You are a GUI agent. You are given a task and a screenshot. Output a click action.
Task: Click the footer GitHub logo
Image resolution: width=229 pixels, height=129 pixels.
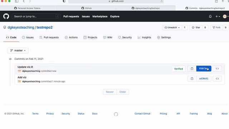pos(116,114)
